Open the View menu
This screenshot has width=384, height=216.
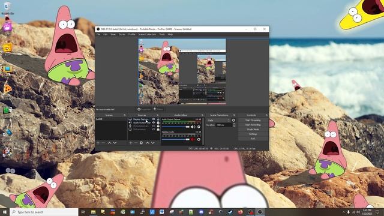(113, 35)
